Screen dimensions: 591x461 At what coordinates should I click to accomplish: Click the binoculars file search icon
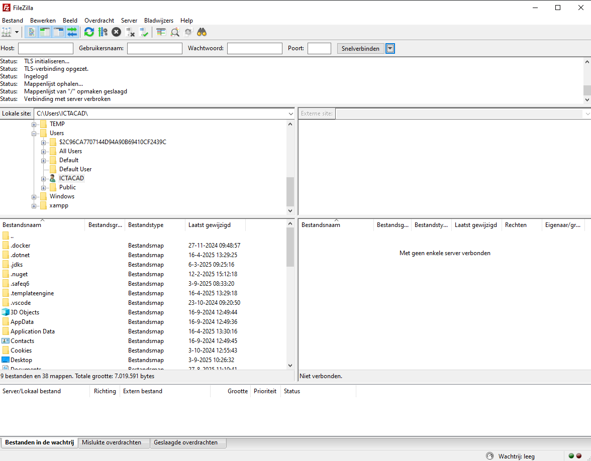(x=202, y=32)
